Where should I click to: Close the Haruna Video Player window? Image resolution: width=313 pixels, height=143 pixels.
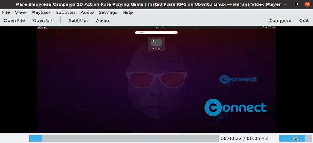tap(307, 4)
